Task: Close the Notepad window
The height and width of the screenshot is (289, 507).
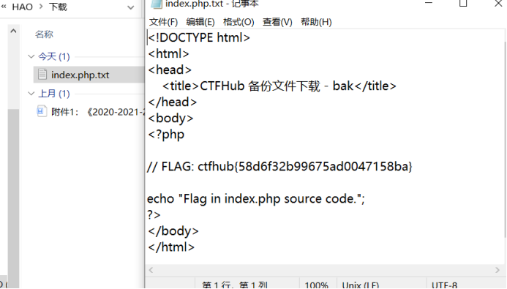Action: coord(498,3)
